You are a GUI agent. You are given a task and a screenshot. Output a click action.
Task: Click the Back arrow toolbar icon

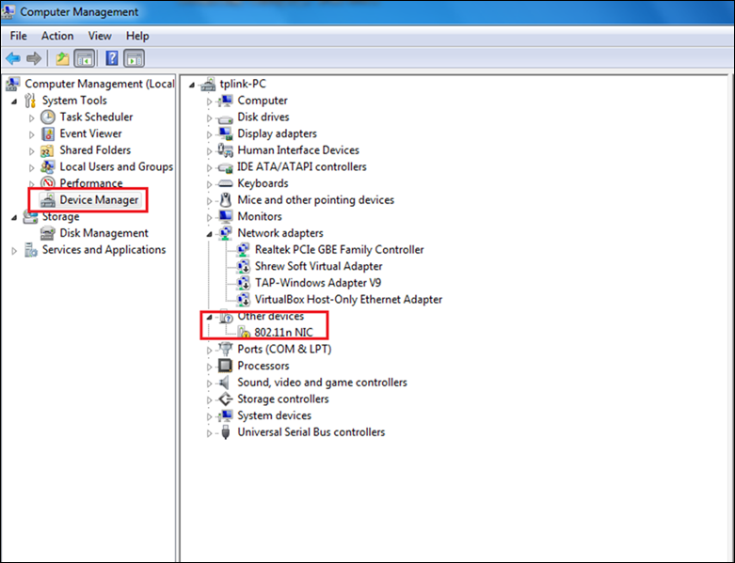[x=12, y=58]
